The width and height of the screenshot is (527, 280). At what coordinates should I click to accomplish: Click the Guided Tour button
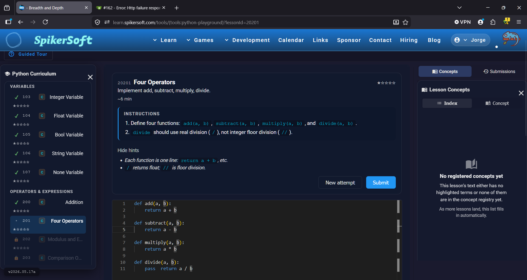click(28, 54)
